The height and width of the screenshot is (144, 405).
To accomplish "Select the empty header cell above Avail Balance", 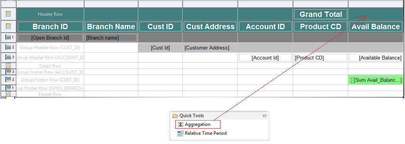I will 376,14.
